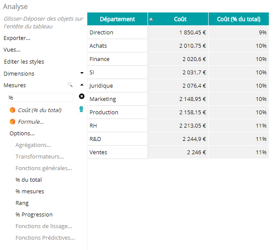Screen dimensions: 277x250
Task: Click the search magnifier icon beside Mesures
Action: (x=70, y=85)
